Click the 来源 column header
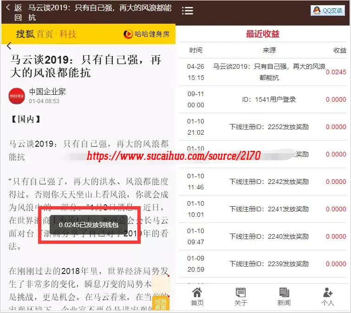The width and height of the screenshot is (351, 313). [269, 50]
